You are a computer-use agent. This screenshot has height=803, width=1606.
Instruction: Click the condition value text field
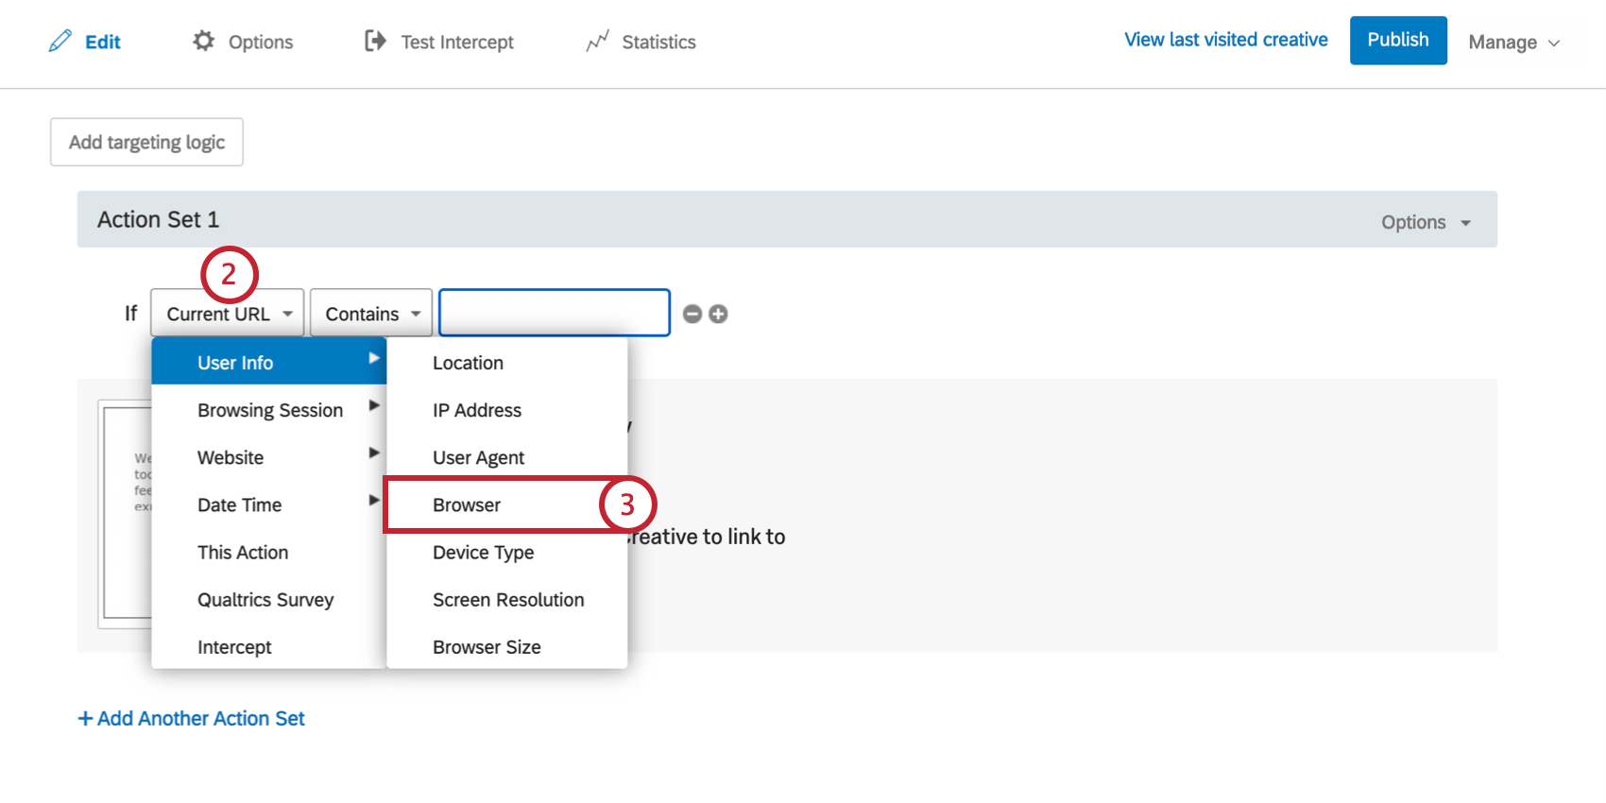(x=555, y=313)
